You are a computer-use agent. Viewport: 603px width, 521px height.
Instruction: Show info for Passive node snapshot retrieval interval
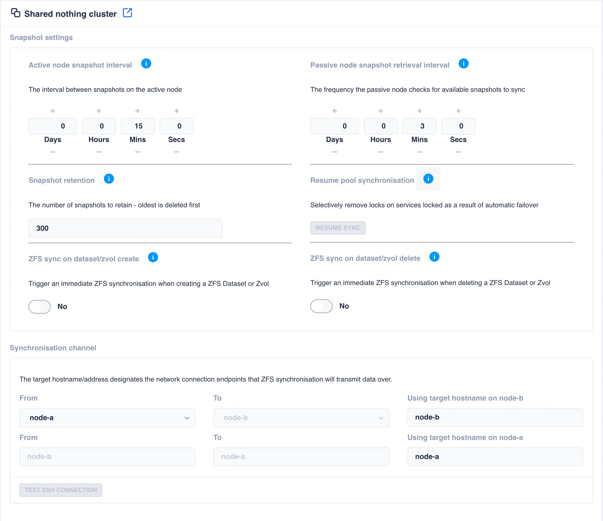point(464,63)
